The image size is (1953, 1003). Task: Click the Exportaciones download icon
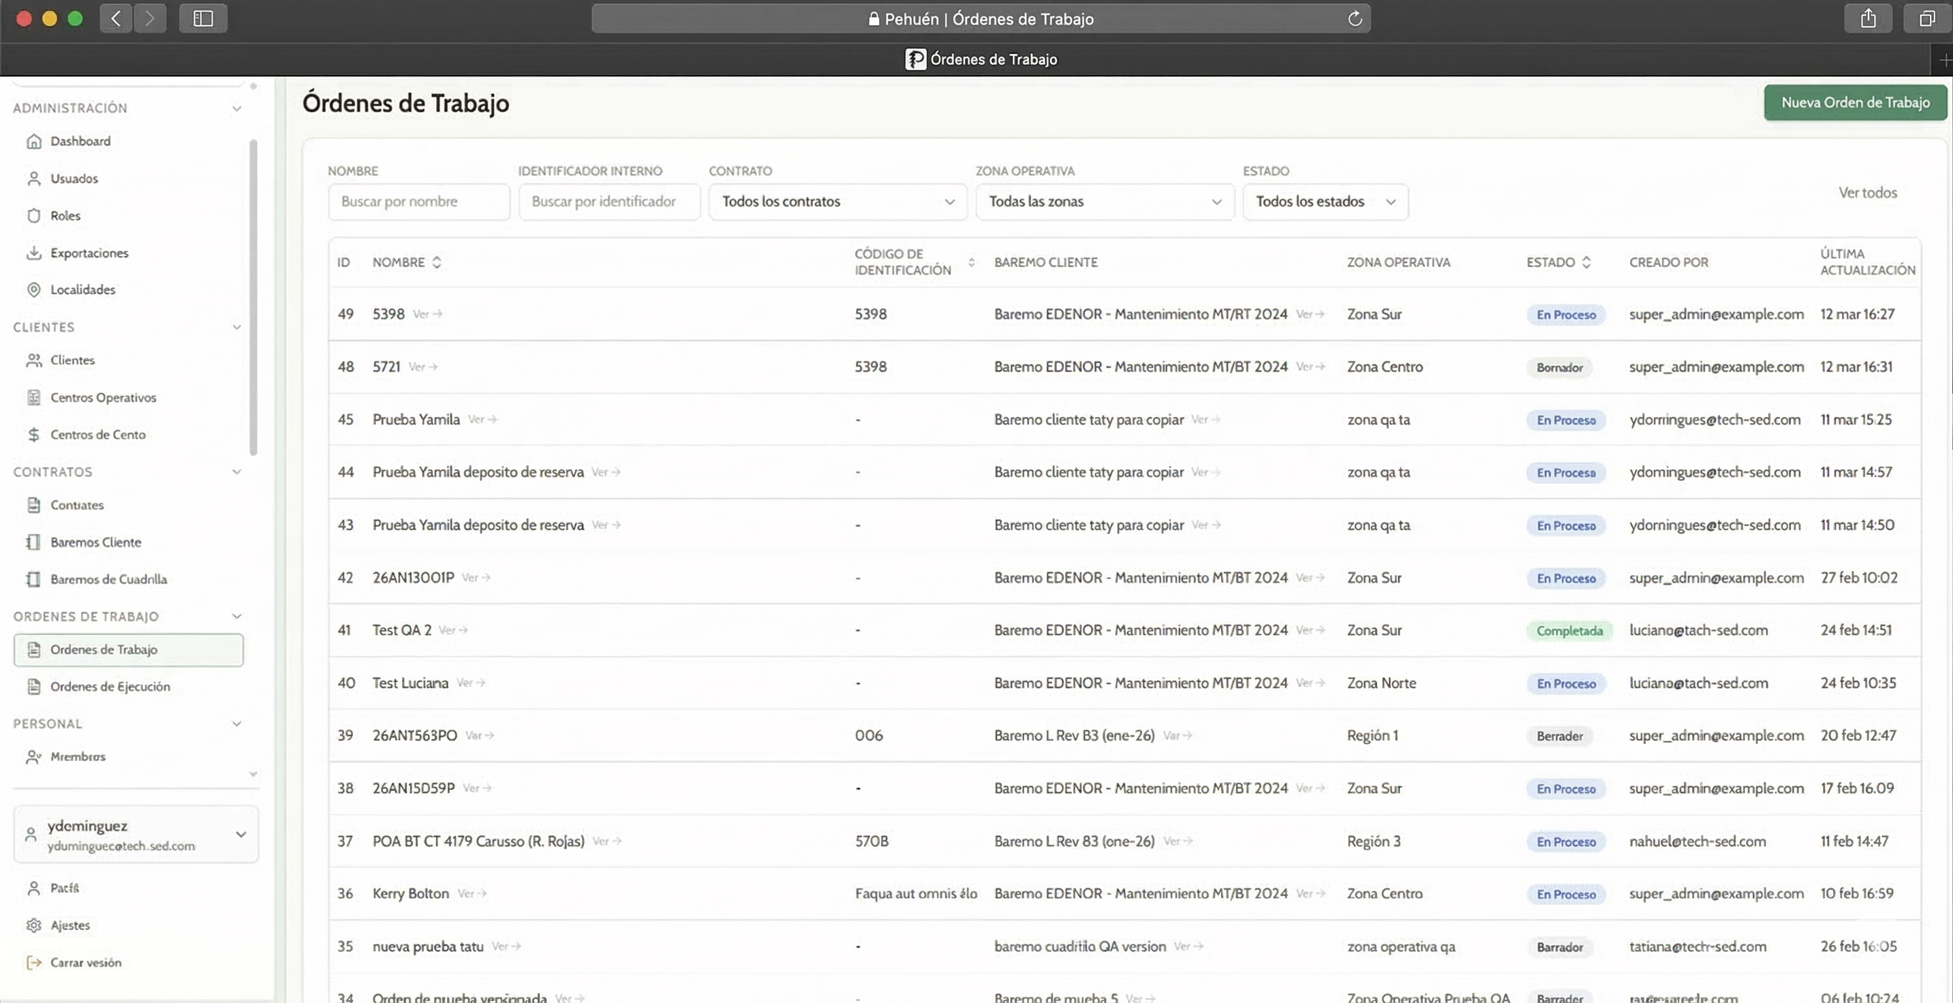click(33, 253)
